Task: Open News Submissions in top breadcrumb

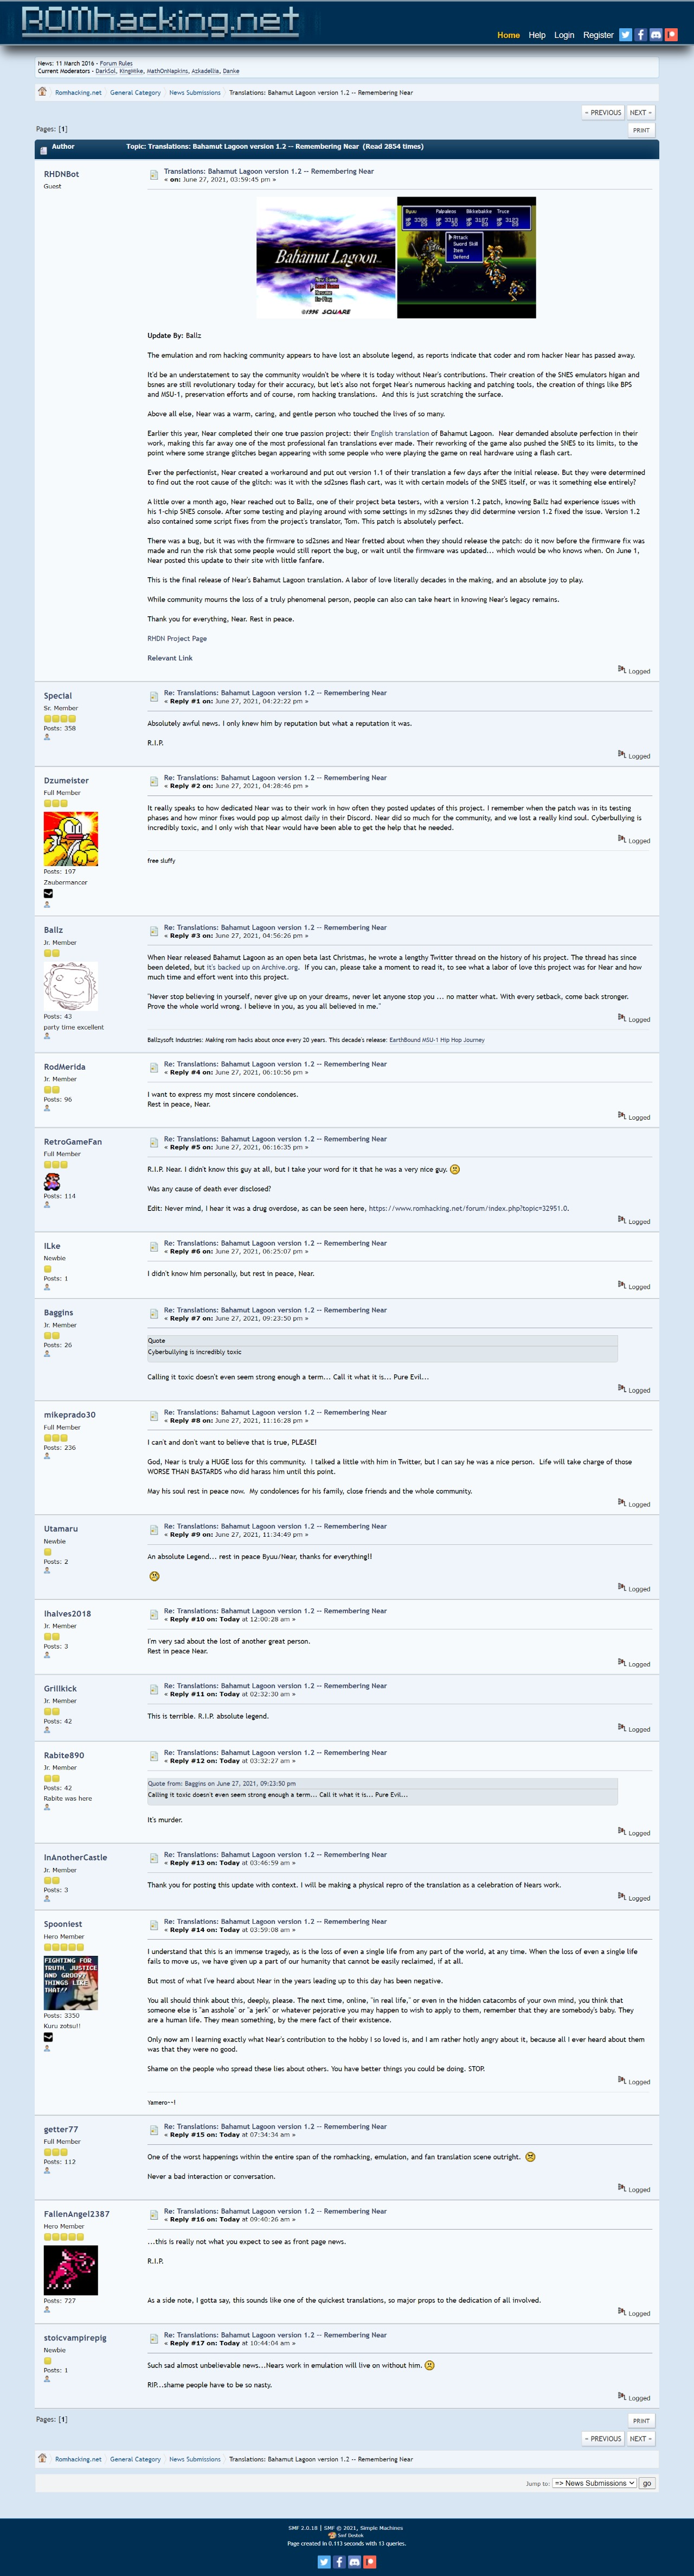Action: pyautogui.click(x=195, y=92)
